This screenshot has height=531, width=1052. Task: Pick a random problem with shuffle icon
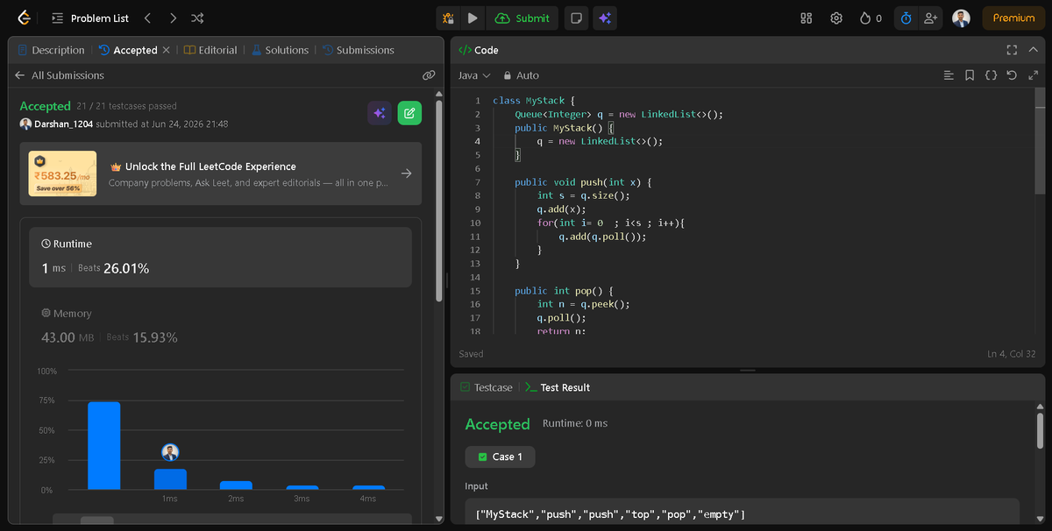198,18
